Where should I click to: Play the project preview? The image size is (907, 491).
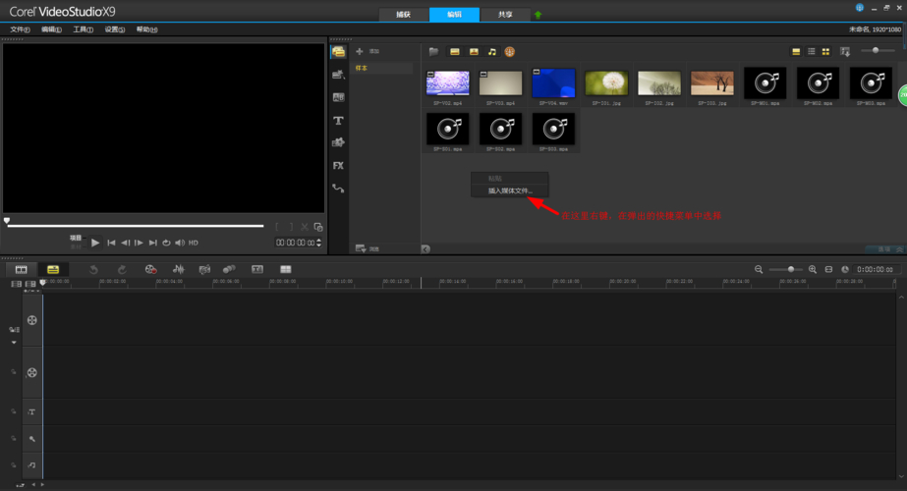[95, 243]
